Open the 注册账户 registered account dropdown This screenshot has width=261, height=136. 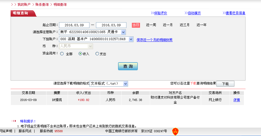[123, 32]
